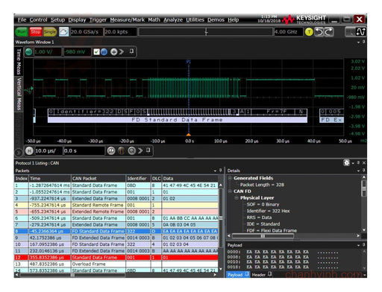
Task: Click the Details horizontal scrollbar thumb
Action: (263, 236)
